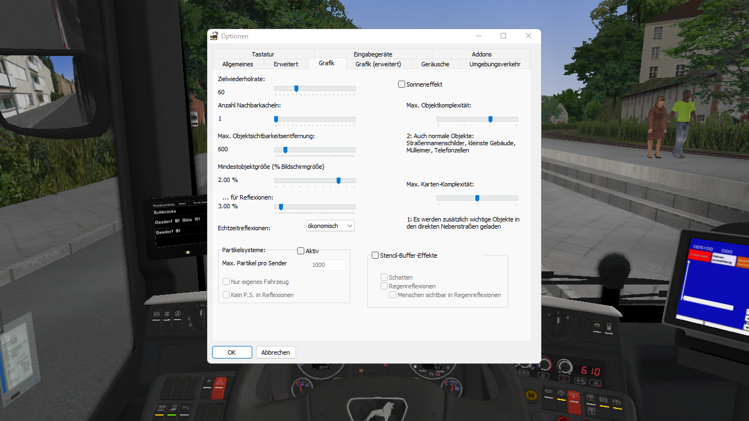Open the Tastatur tab
The width and height of the screenshot is (749, 421).
[x=263, y=54]
